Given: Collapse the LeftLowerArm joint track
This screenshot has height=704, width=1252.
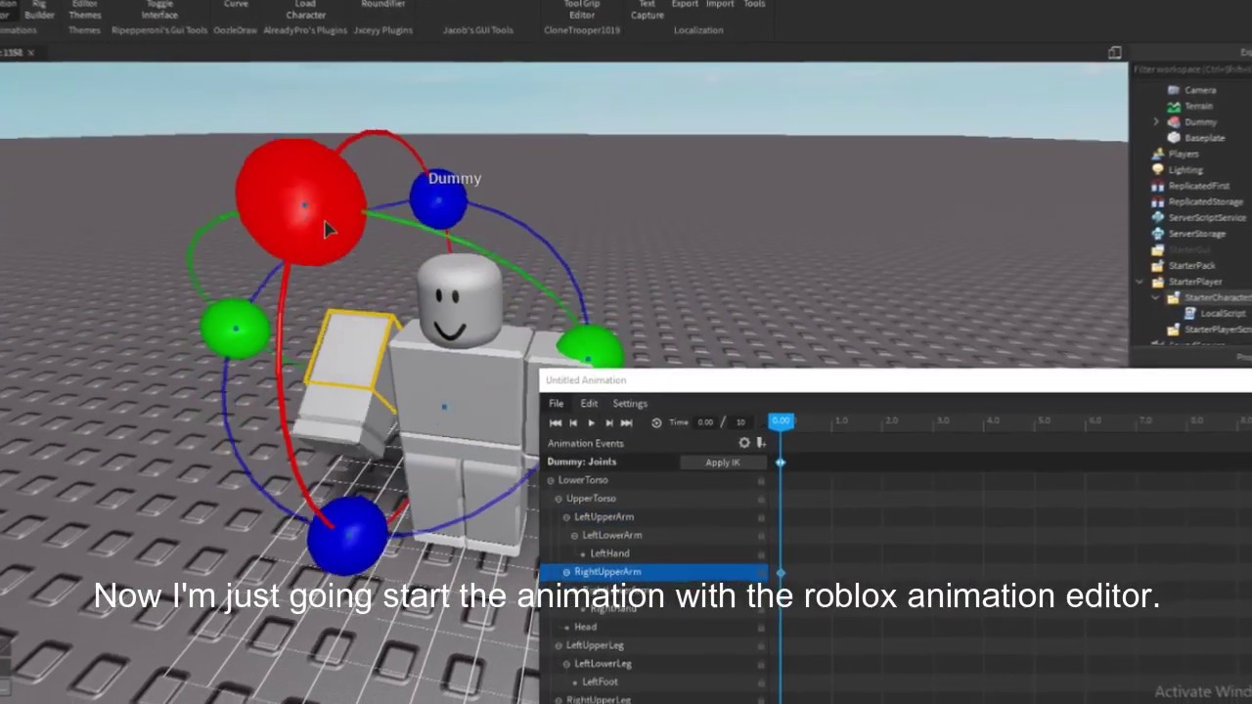Looking at the screenshot, I should click(x=574, y=536).
